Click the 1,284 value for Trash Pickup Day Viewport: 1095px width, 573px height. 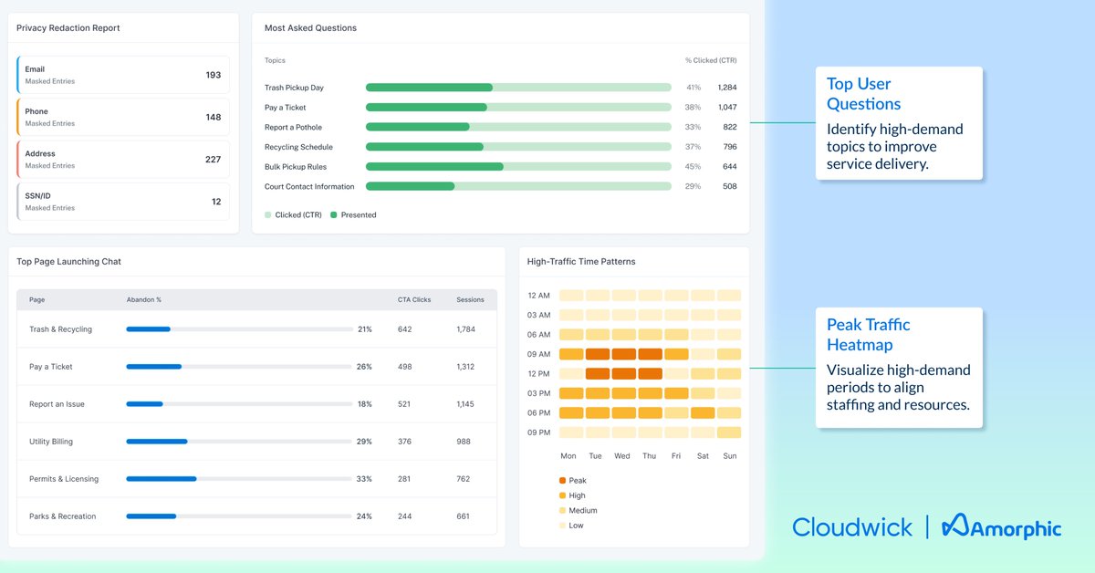[727, 88]
